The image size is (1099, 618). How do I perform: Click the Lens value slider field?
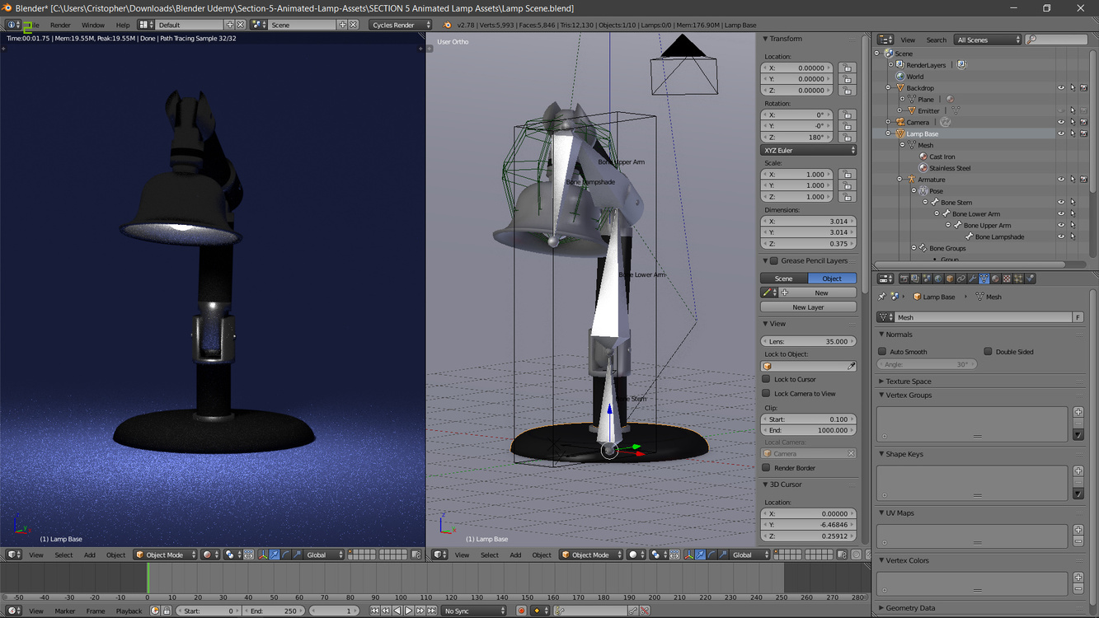tap(808, 341)
